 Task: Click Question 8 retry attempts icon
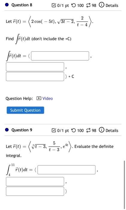tap(74, 5)
